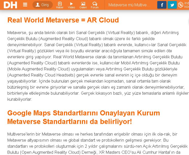This screenshot has height=155, width=189.
Task: Open the hamburger menu
Action: 25,5
